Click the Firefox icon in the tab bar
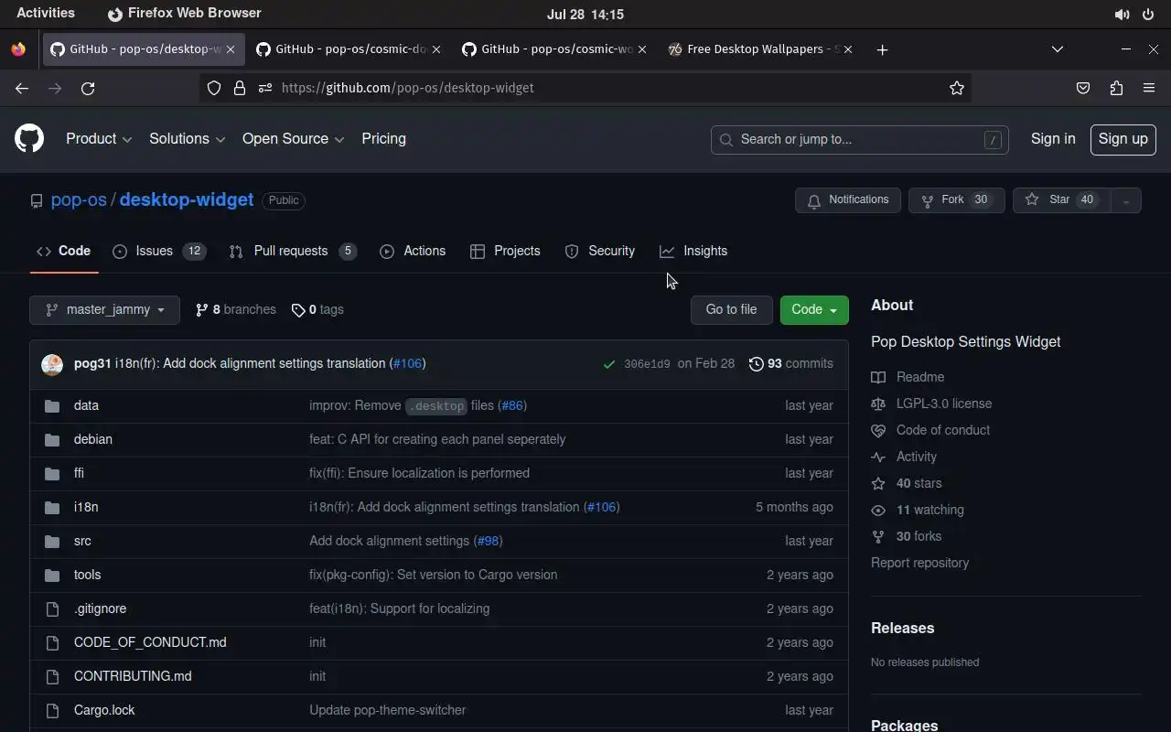This screenshot has width=1171, height=732. [x=18, y=49]
